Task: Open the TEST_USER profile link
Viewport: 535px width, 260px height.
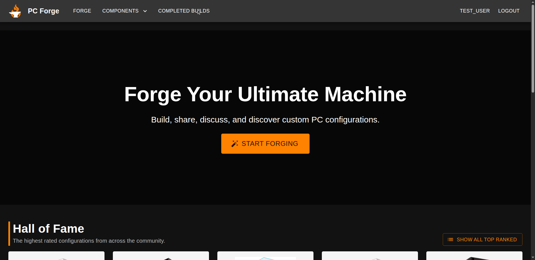Action: (x=475, y=11)
